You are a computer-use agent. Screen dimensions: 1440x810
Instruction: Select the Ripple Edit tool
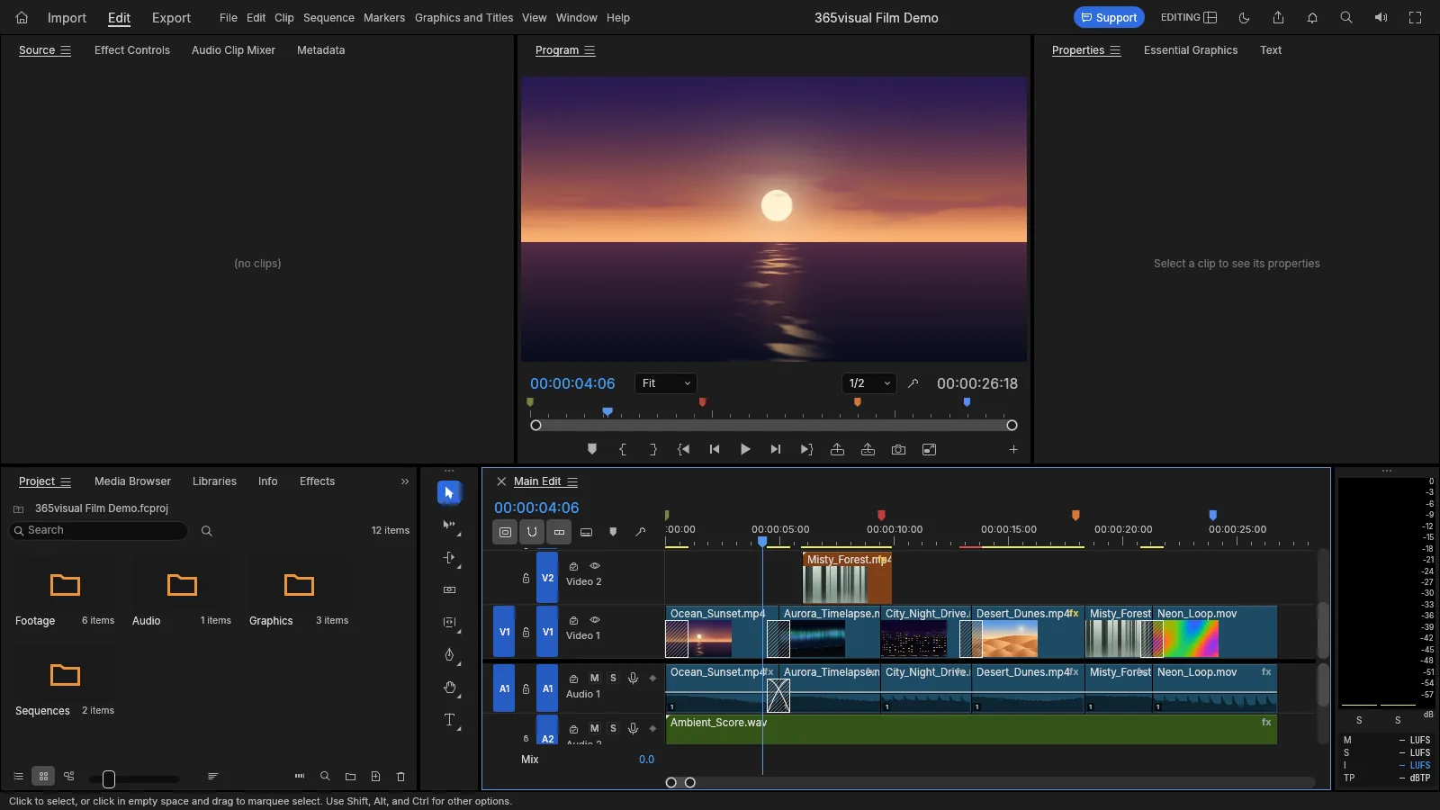(x=449, y=558)
